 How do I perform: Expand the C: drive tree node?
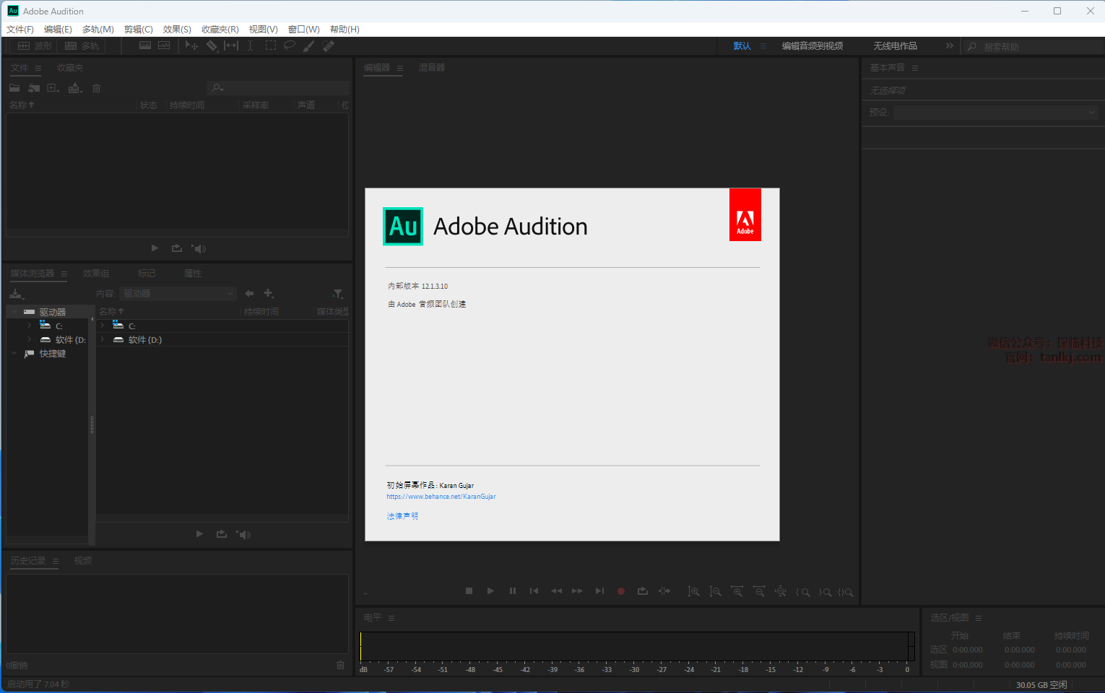point(29,326)
